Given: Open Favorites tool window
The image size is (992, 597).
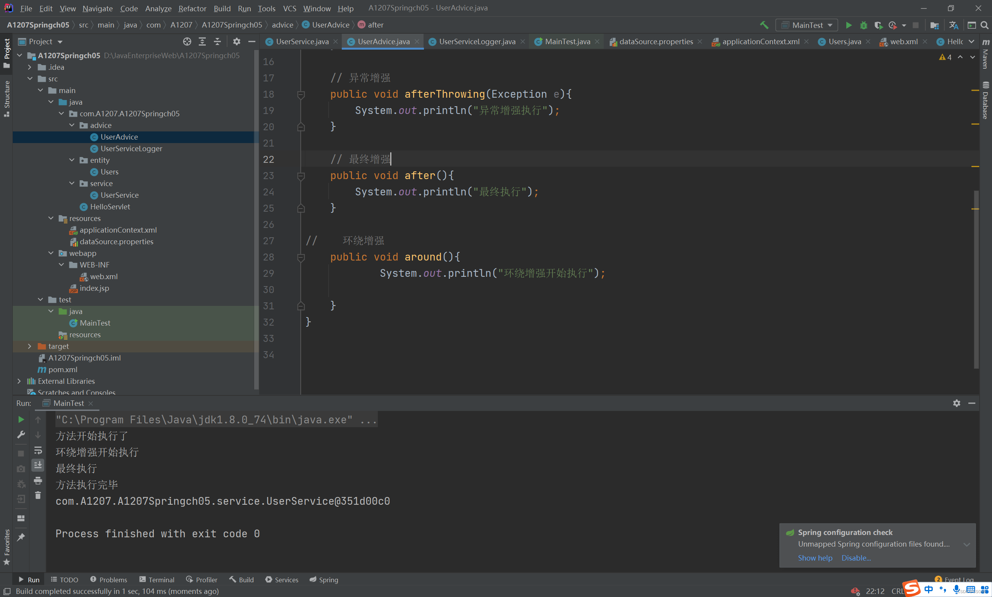Looking at the screenshot, I should click(7, 547).
